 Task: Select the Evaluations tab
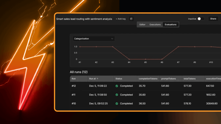pyautogui.click(x=170, y=25)
